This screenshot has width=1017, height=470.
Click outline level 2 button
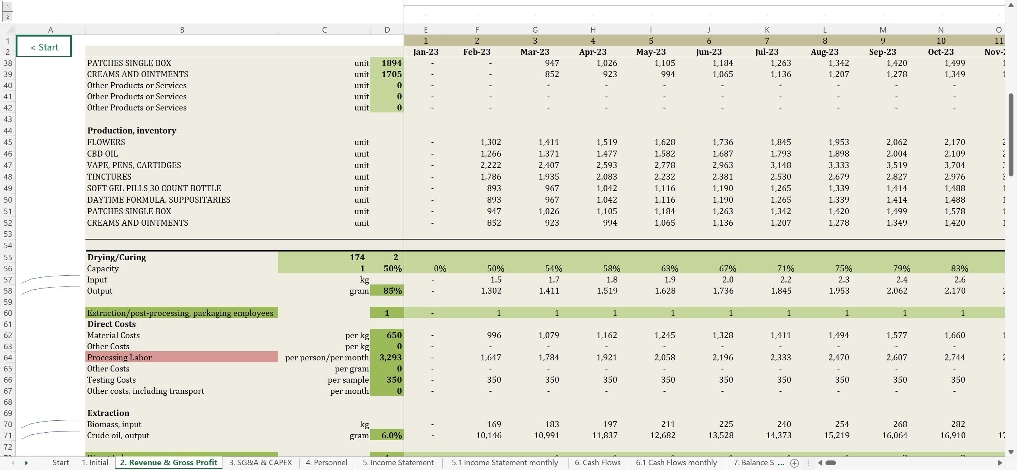click(x=8, y=17)
